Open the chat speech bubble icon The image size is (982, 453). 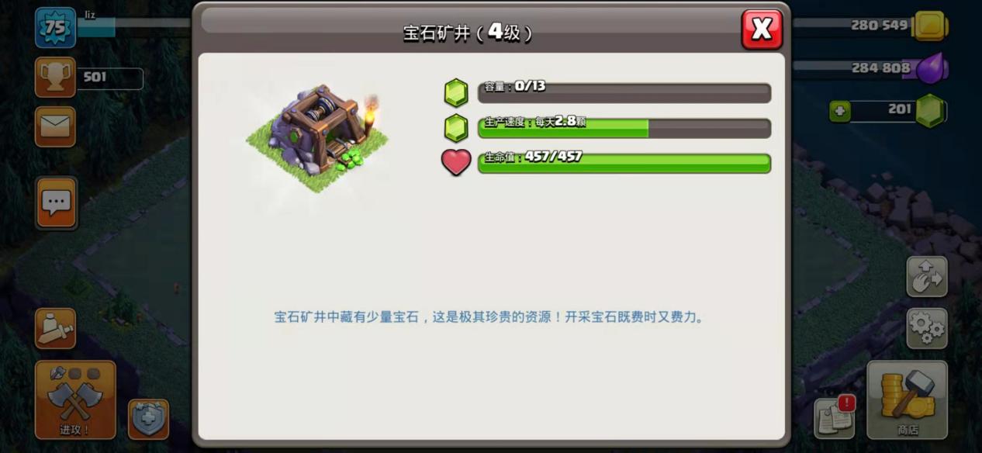[x=56, y=203]
